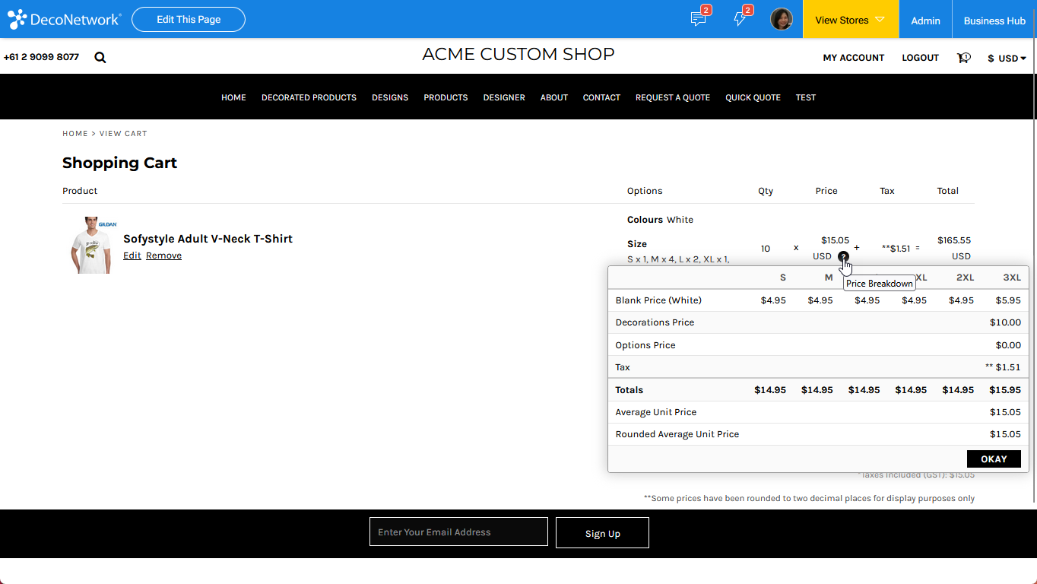This screenshot has width=1037, height=584.
Task: Click the Sofystyle Adult V-Neck T-Shirt title
Action: pyautogui.click(x=208, y=239)
